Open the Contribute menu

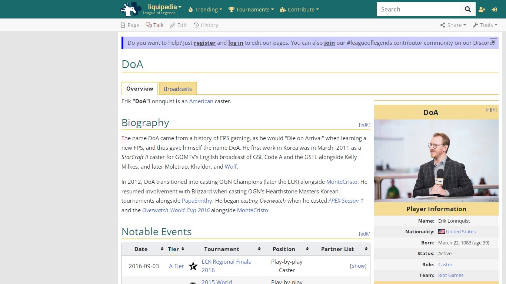pyautogui.click(x=299, y=10)
